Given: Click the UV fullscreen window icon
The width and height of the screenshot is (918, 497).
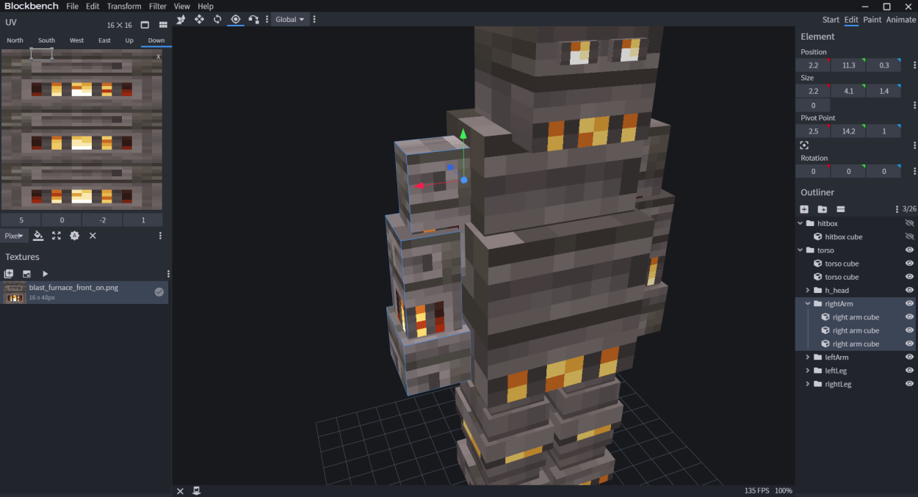Looking at the screenshot, I should (x=144, y=25).
